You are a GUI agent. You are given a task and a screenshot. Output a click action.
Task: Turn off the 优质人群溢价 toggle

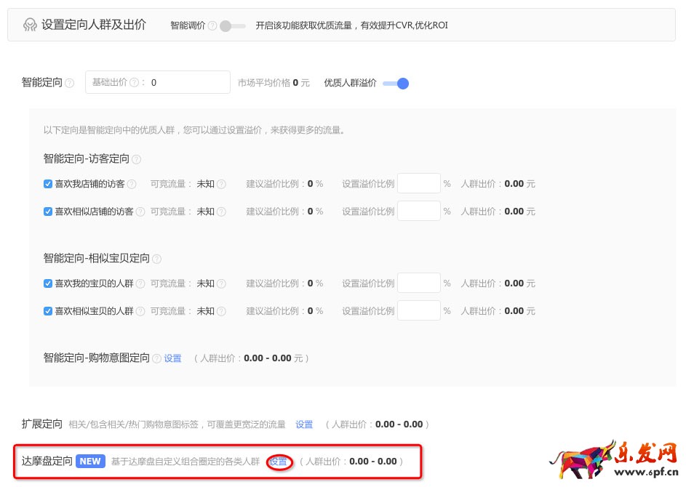click(396, 84)
